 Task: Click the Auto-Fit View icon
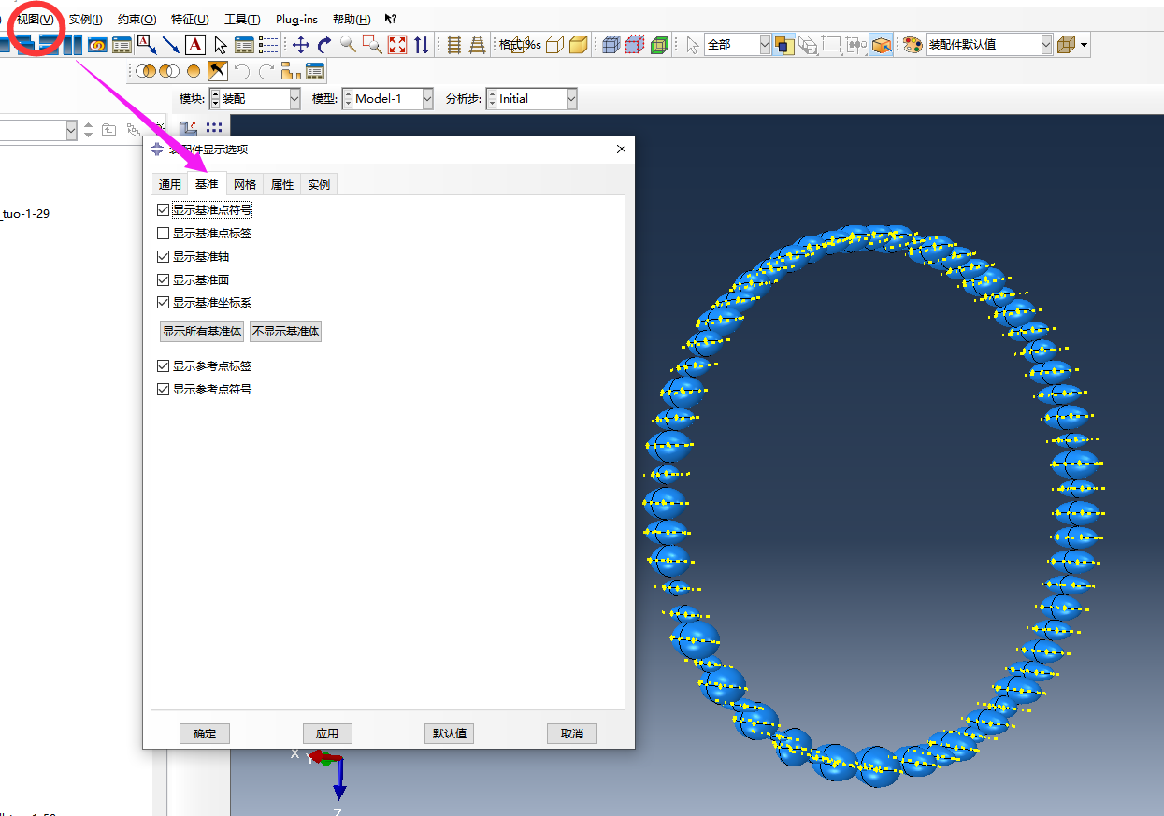point(396,44)
